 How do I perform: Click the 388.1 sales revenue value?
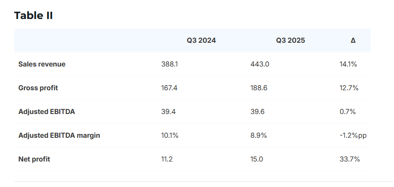(169, 64)
